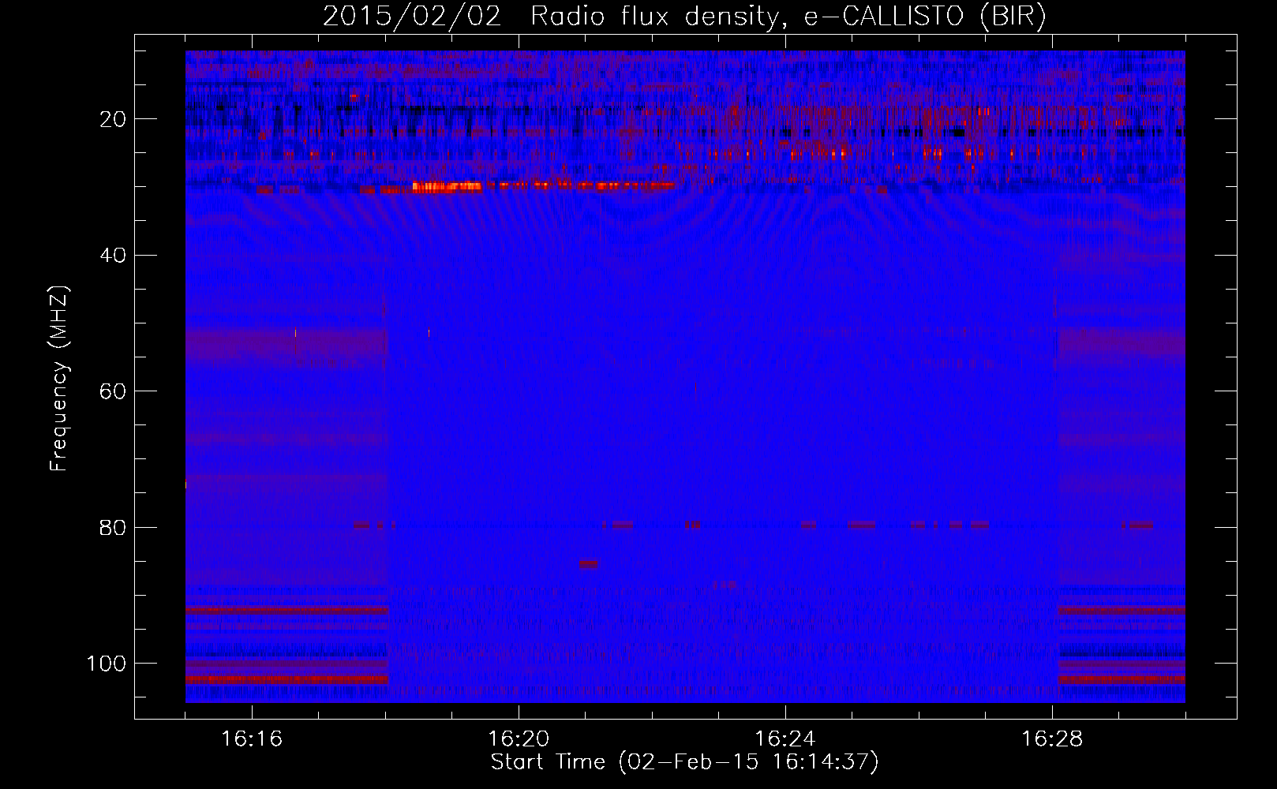
Task: Click the "100" frequency tick label
Action: 107,664
